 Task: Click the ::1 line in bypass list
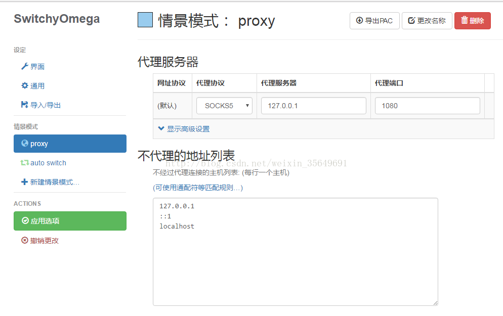[x=165, y=216]
